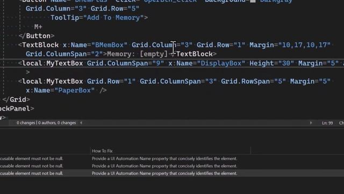Click the Grid.ColumnSpan="3" attribute

click(178, 81)
